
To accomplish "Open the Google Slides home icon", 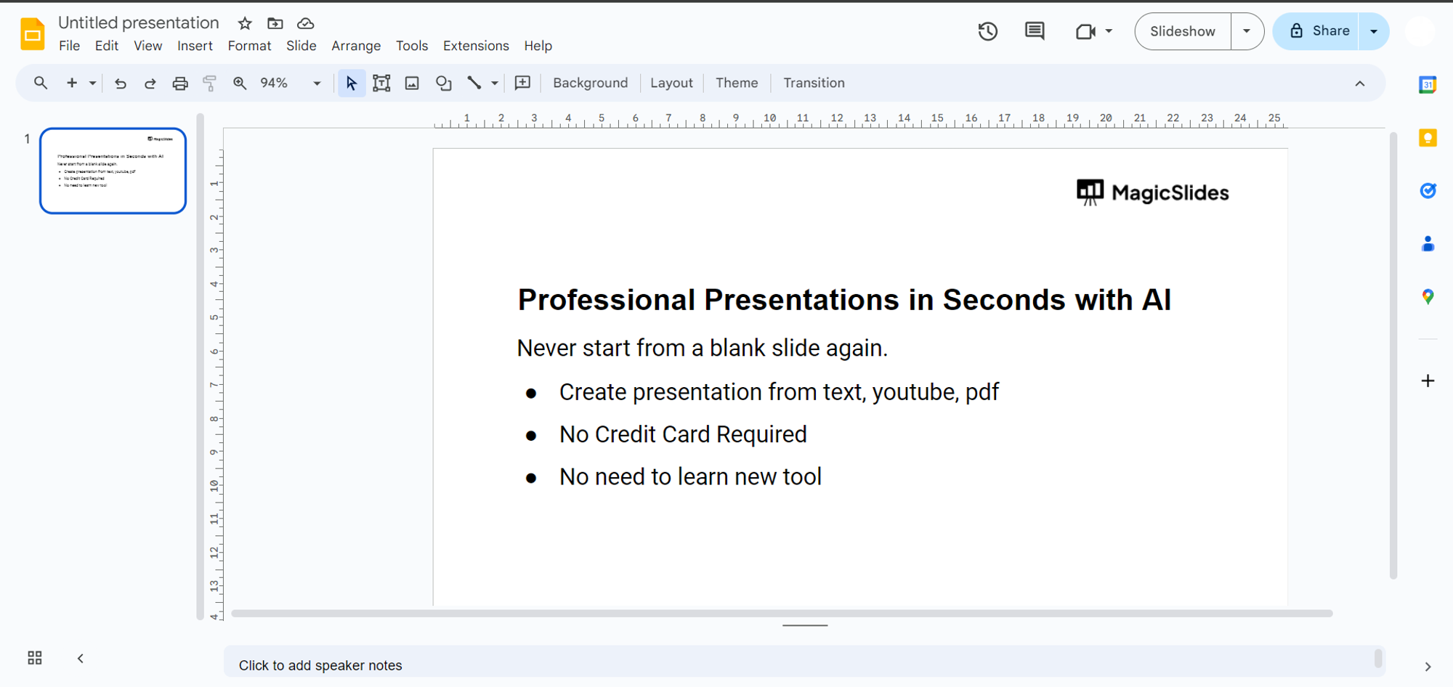I will (33, 33).
